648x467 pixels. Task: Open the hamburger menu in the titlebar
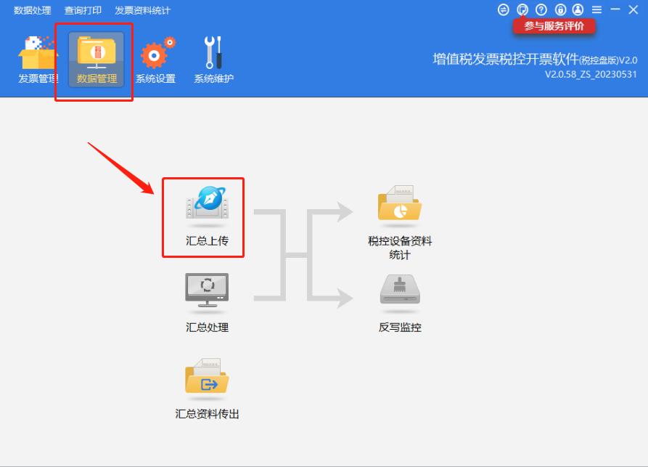(596, 9)
